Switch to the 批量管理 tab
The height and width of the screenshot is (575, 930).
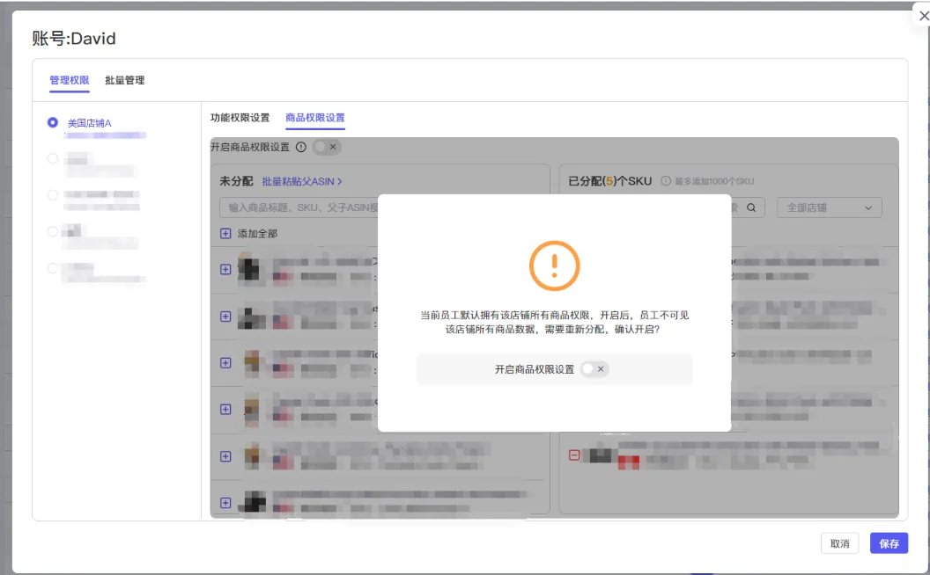point(124,80)
